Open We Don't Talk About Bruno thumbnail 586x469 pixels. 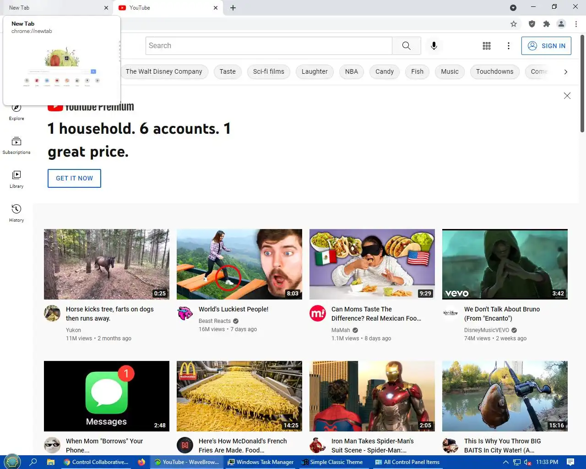[505, 264]
